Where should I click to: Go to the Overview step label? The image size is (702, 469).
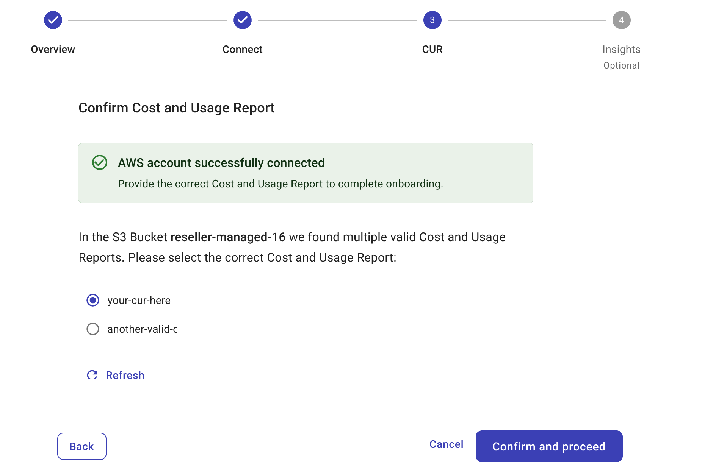pos(53,50)
